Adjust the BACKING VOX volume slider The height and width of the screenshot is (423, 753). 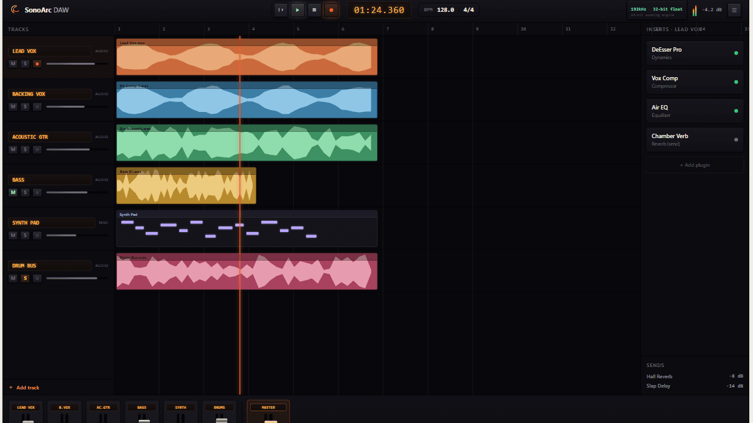77,106
